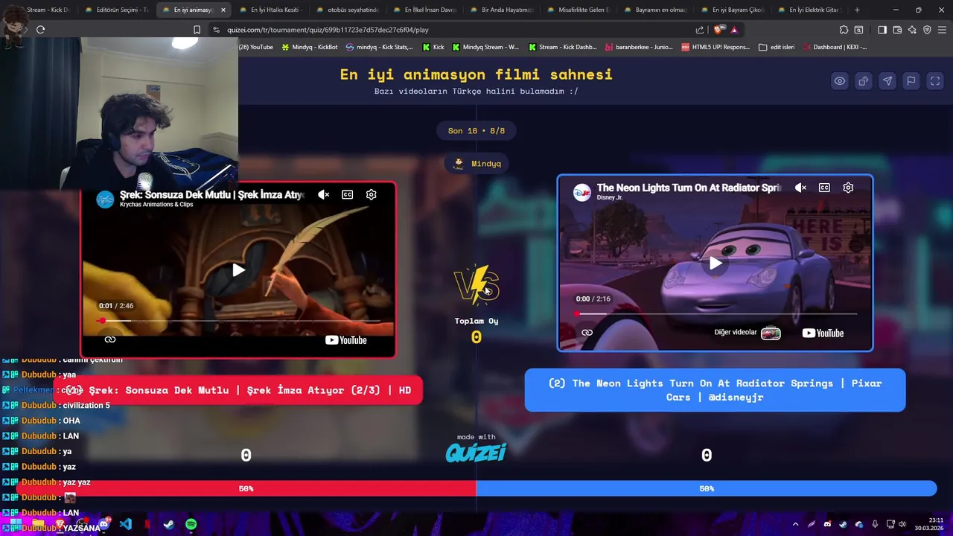Bookmark this page icon in address bar
Screen dimensions: 953x536
197,30
